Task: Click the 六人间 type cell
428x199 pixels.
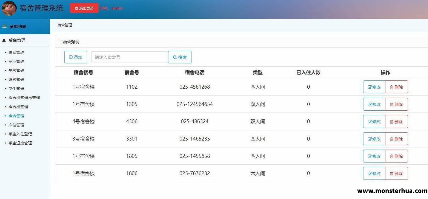Action: 258,173
